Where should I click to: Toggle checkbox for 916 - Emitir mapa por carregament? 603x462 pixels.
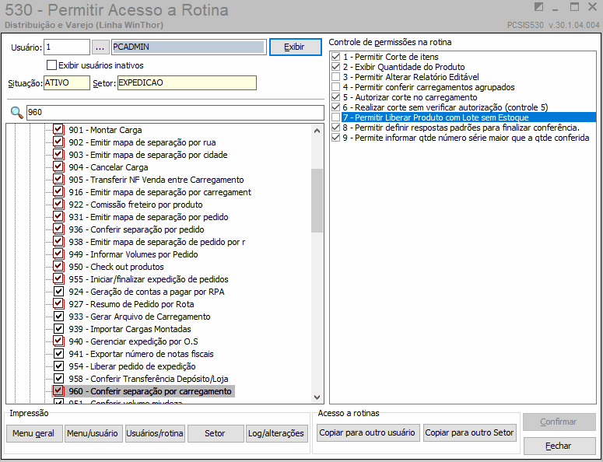[58, 192]
